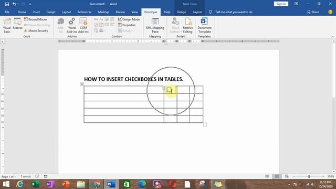
Task: Collapse the ribbon with the chevron
Action: (332, 37)
